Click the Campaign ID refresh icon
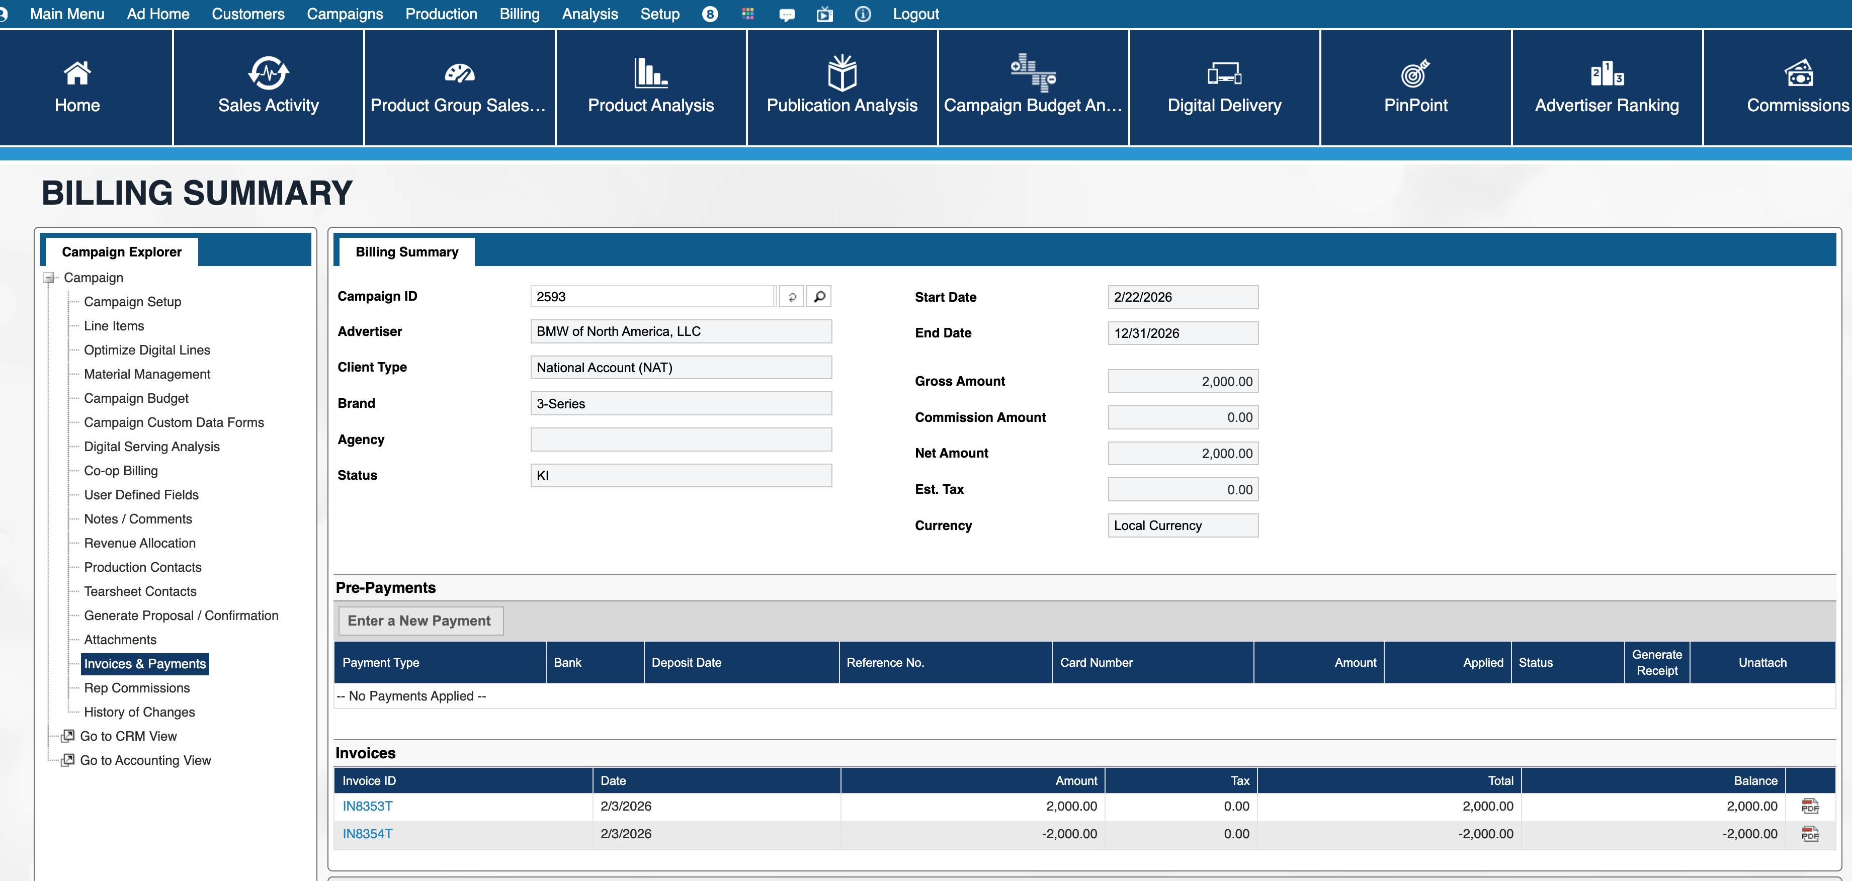Viewport: 1852px width, 881px height. tap(792, 296)
